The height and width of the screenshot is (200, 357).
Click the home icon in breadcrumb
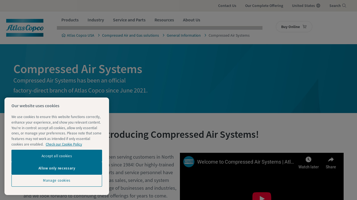[63, 36]
